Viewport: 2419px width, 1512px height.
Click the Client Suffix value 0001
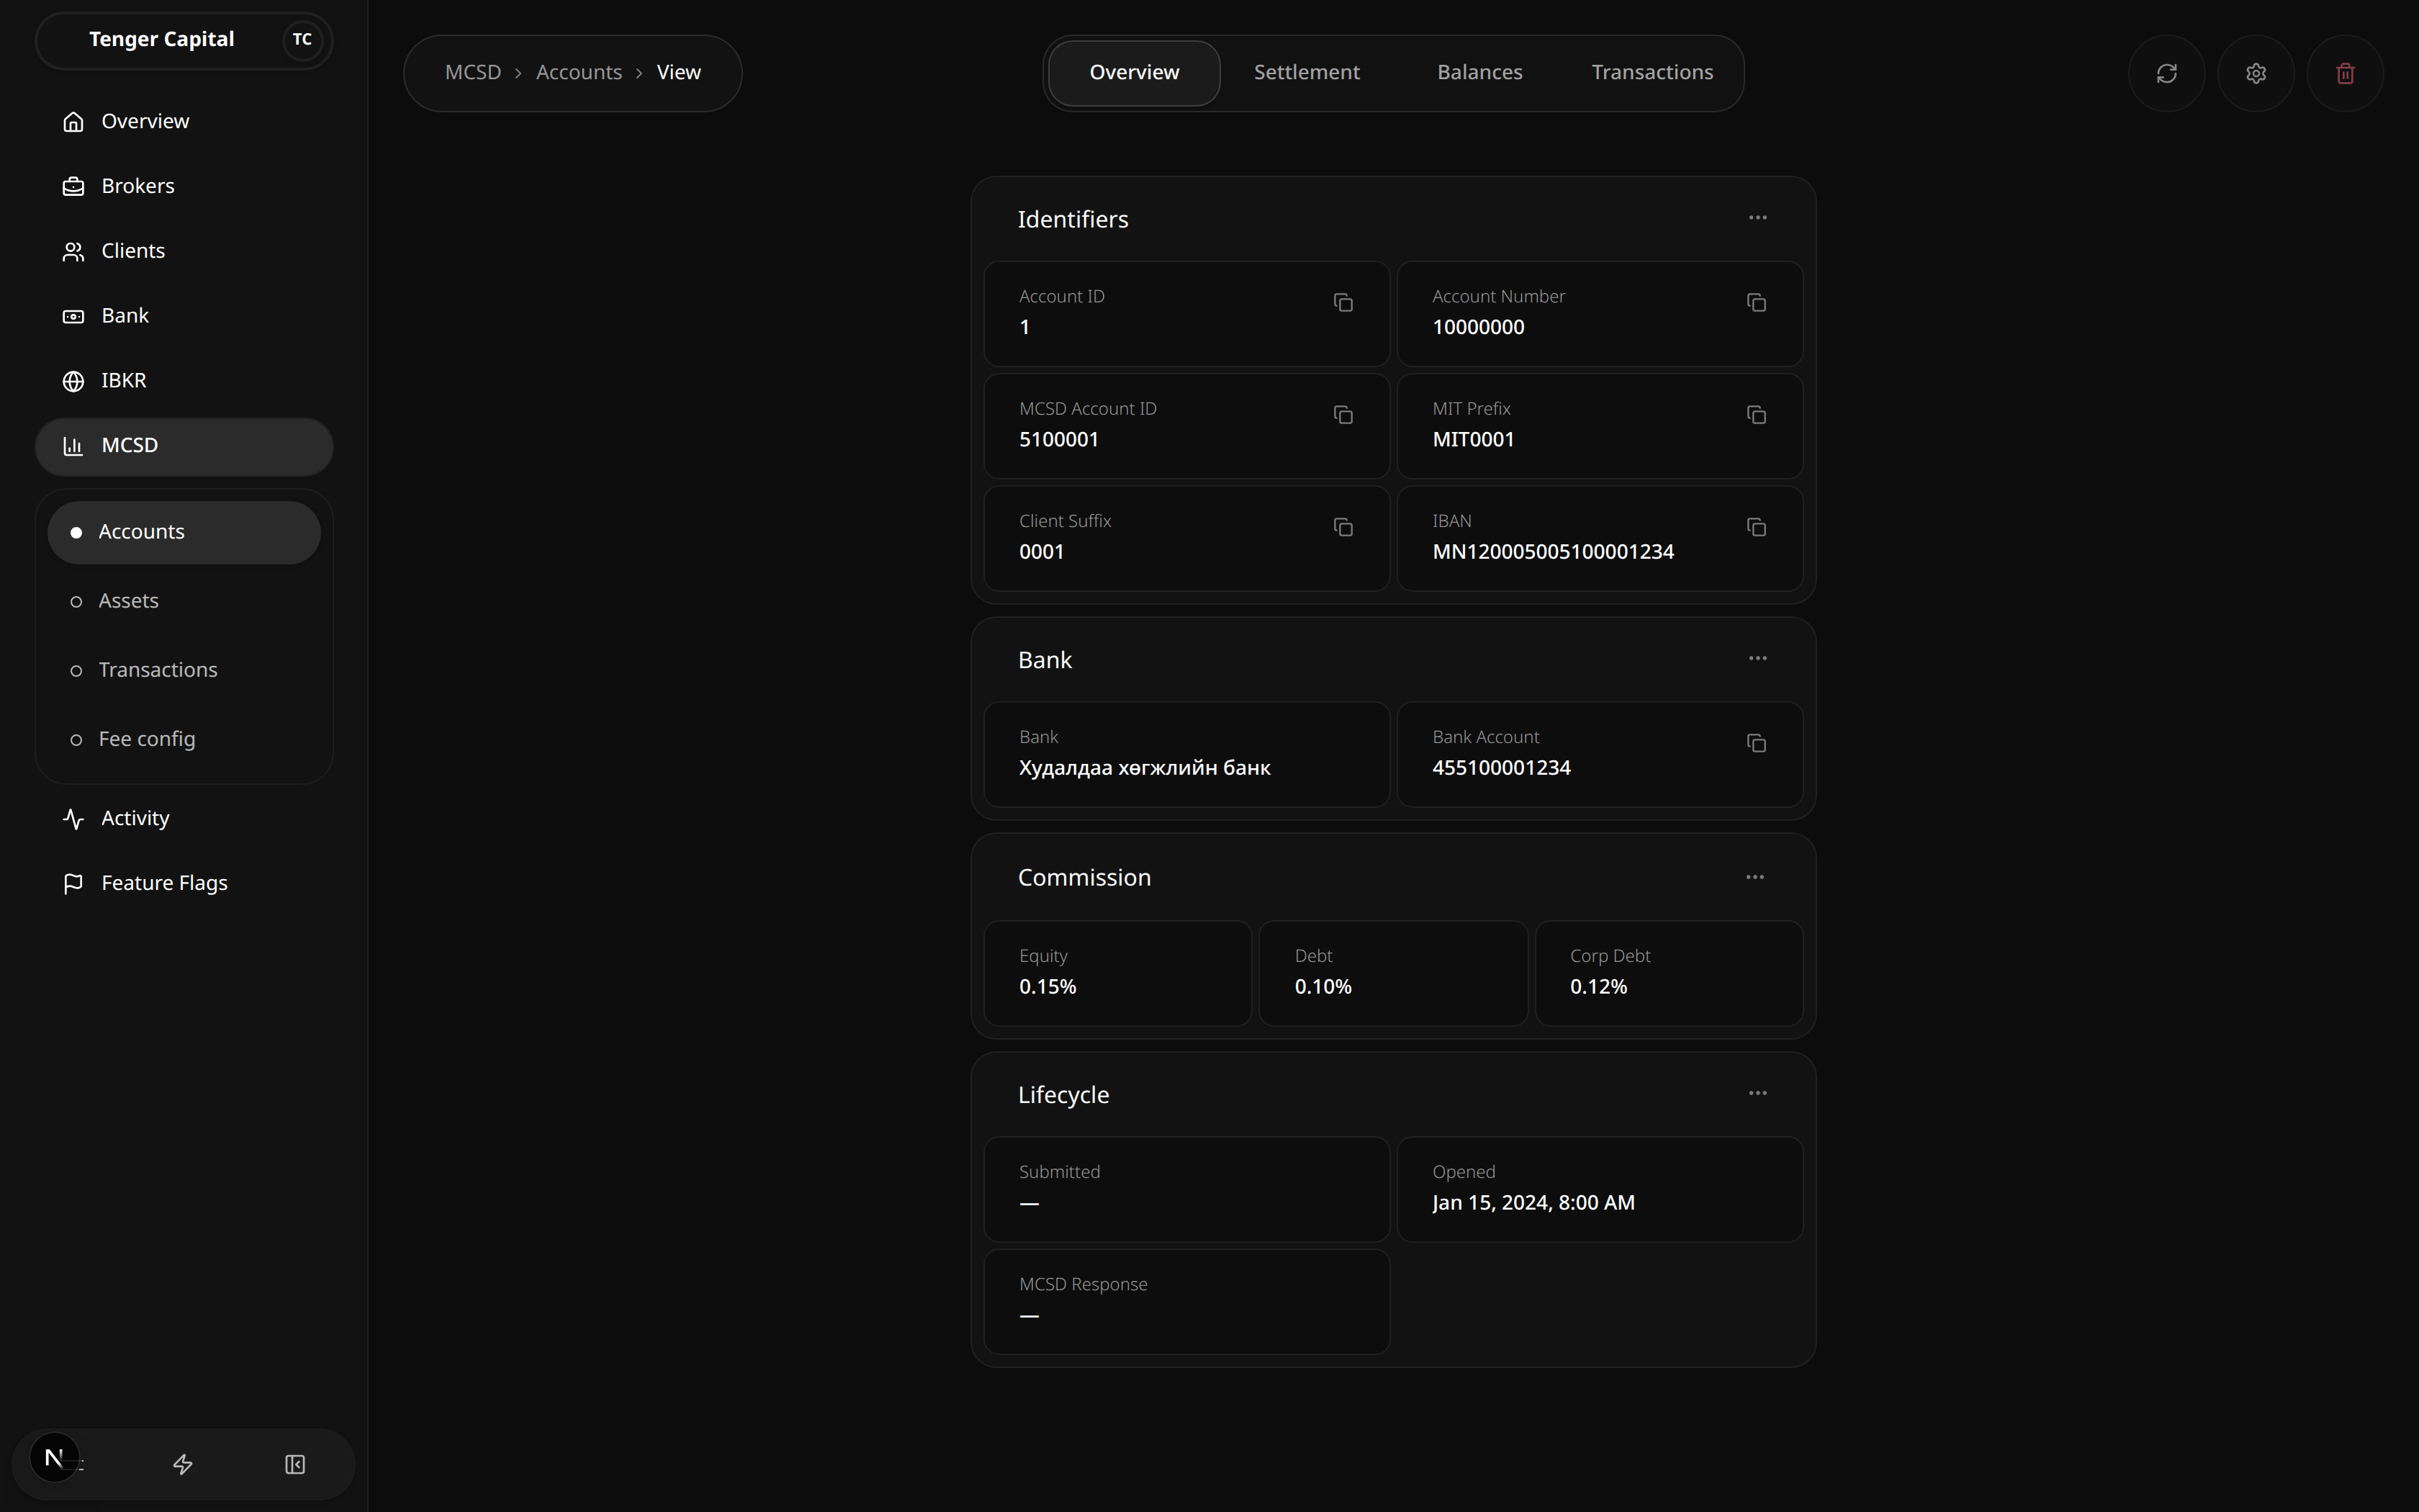pos(1040,552)
